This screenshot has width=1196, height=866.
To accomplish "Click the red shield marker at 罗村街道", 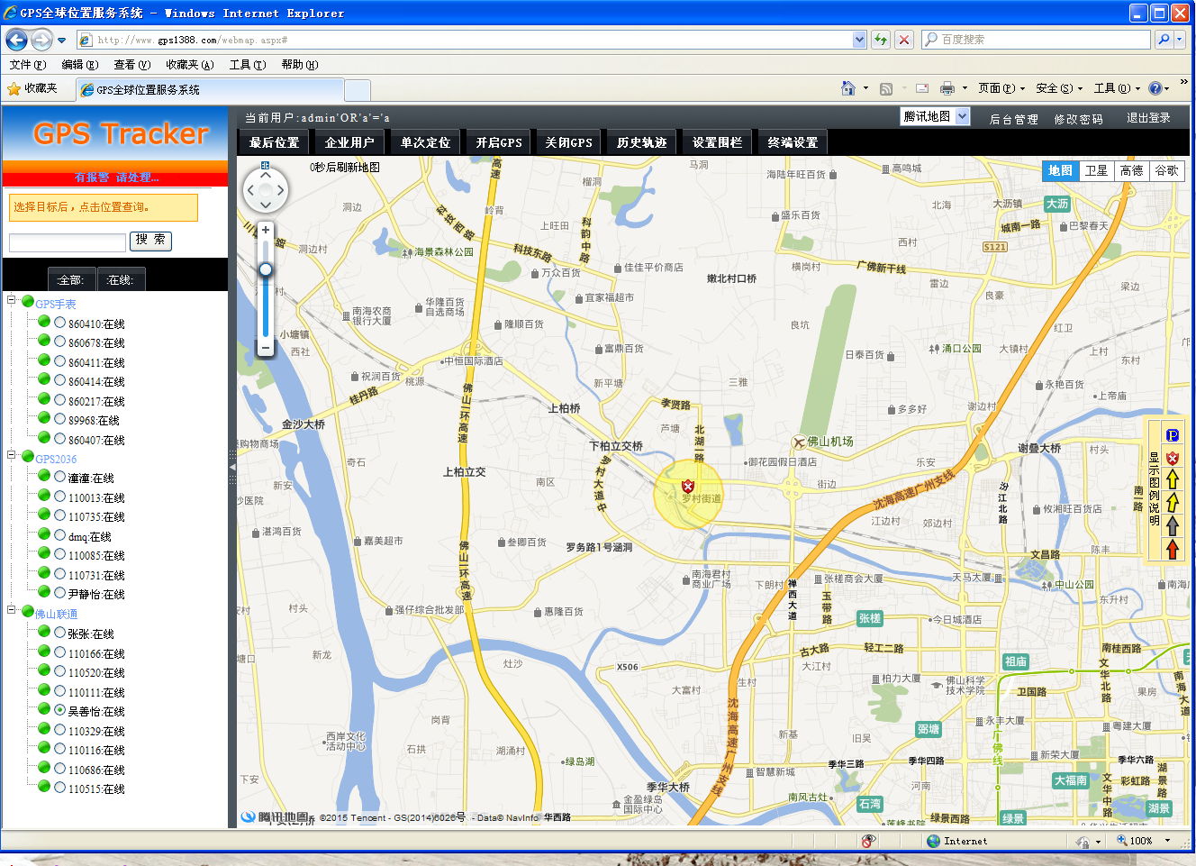I will tap(688, 487).
